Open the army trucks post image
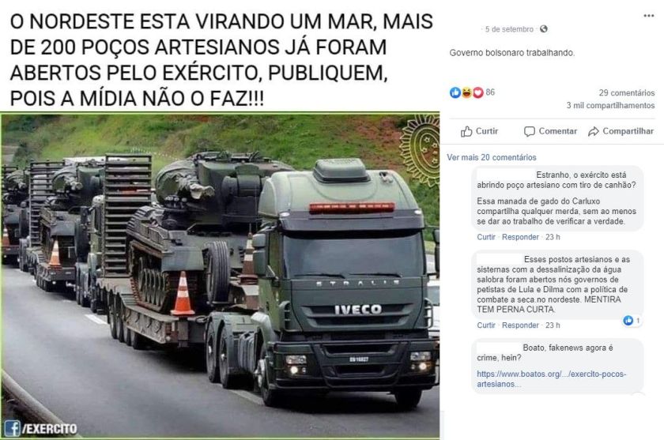Image resolution: width=664 pixels, height=440 pixels. point(220,275)
